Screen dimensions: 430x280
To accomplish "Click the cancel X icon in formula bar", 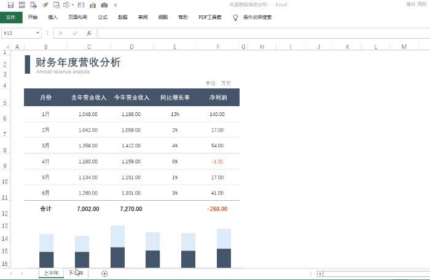I will coord(61,33).
